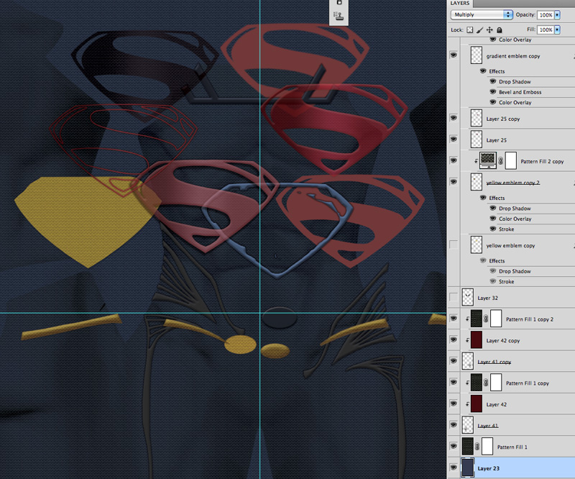
Task: Click the Pattern Fill 2 copy layer mask
Action: [x=511, y=161]
